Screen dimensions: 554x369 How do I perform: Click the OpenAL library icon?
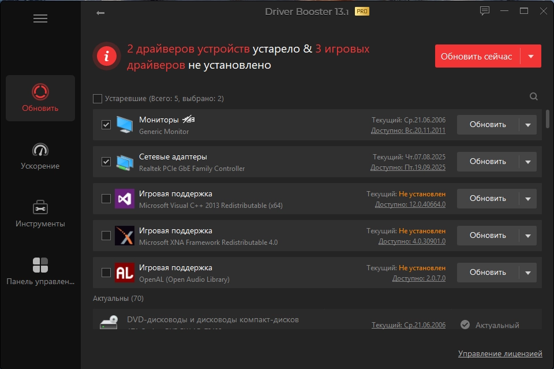[125, 273]
